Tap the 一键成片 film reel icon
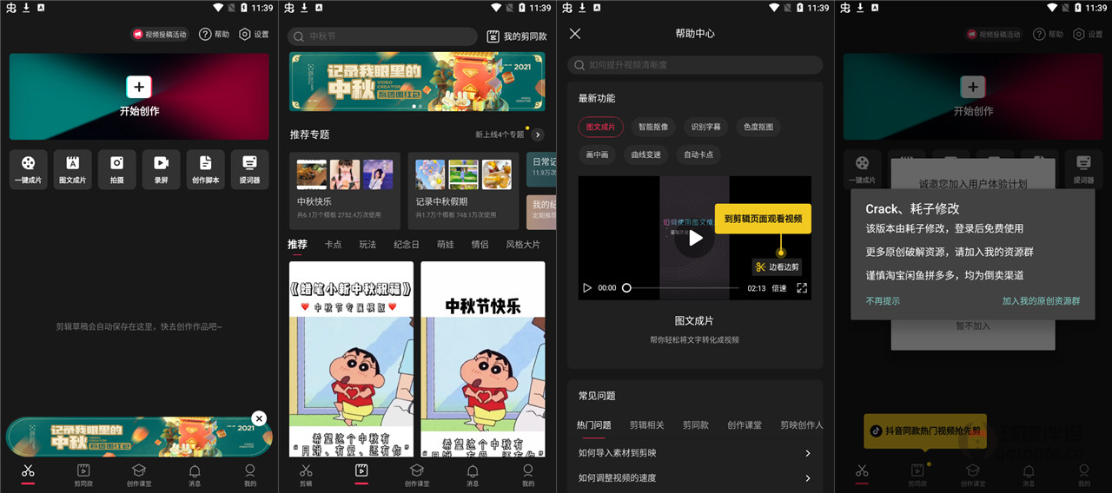The height and width of the screenshot is (493, 1112). tap(29, 163)
